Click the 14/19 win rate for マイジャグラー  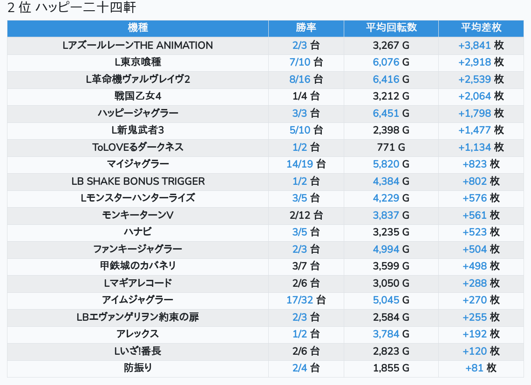coord(299,164)
